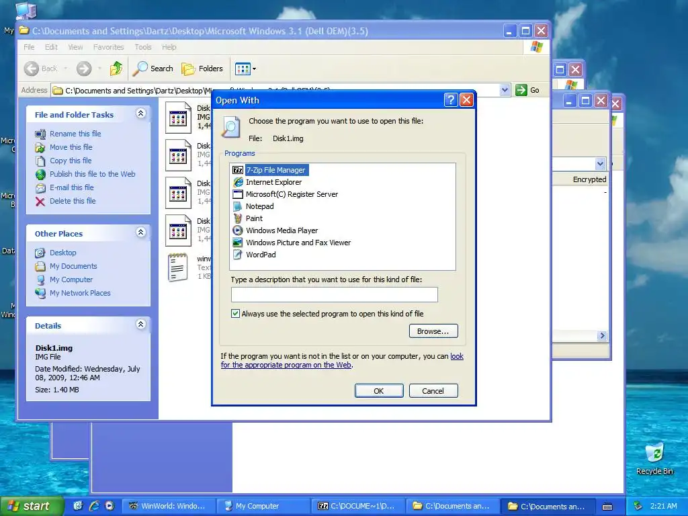This screenshot has width=688, height=516.
Task: Open the Recycle Bin desktop icon
Action: point(654,458)
